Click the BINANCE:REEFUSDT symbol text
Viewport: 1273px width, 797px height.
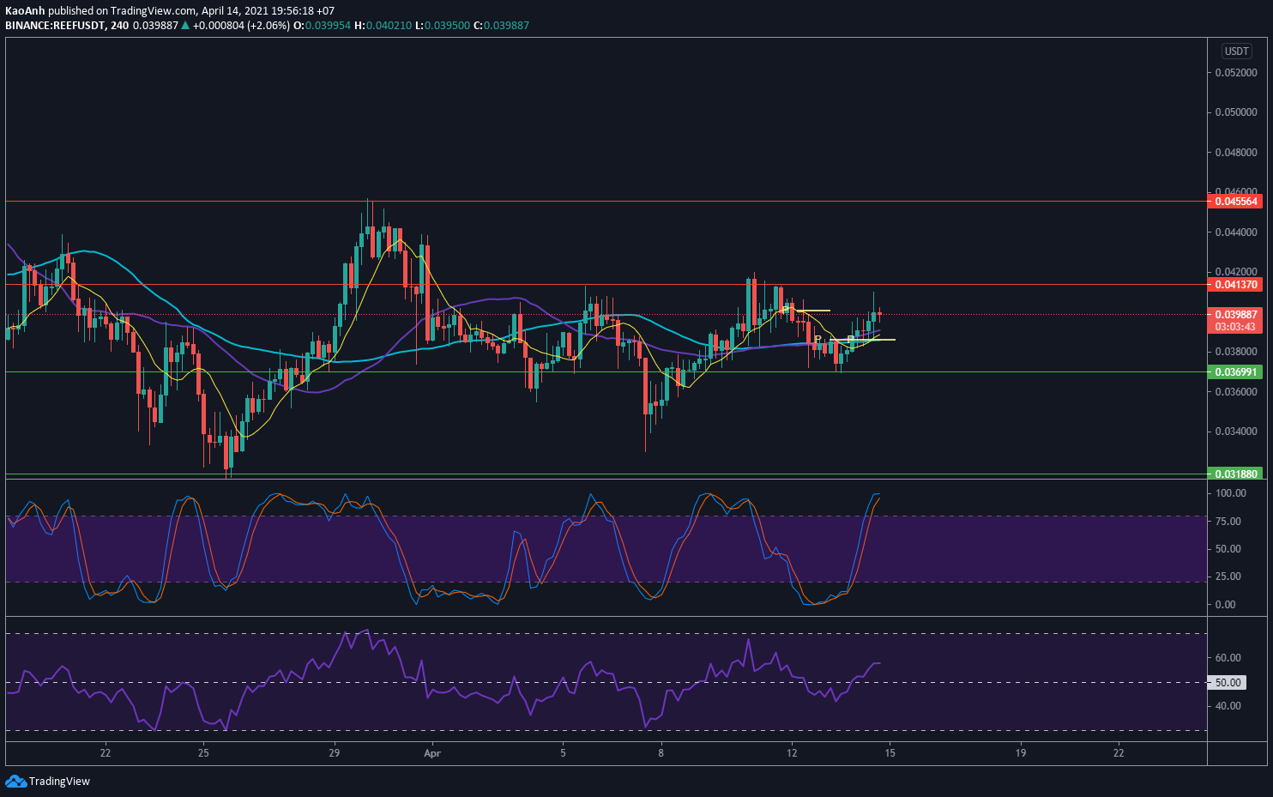point(55,26)
